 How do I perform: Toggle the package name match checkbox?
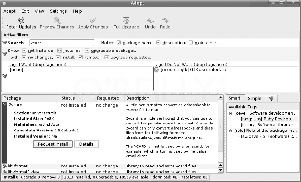tap(119, 43)
